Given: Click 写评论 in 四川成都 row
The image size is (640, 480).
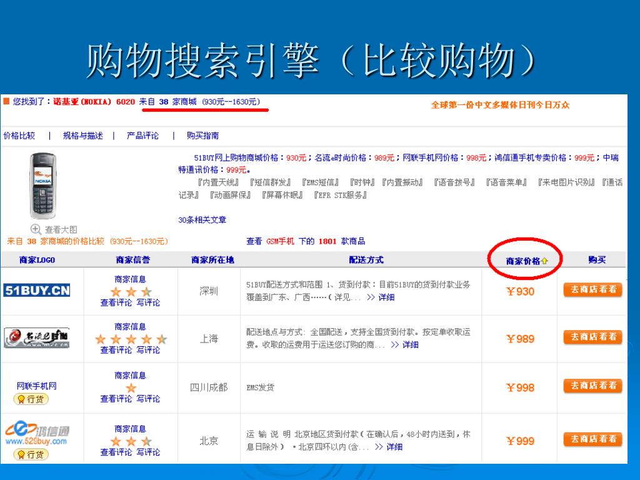Looking at the screenshot, I should (x=148, y=398).
